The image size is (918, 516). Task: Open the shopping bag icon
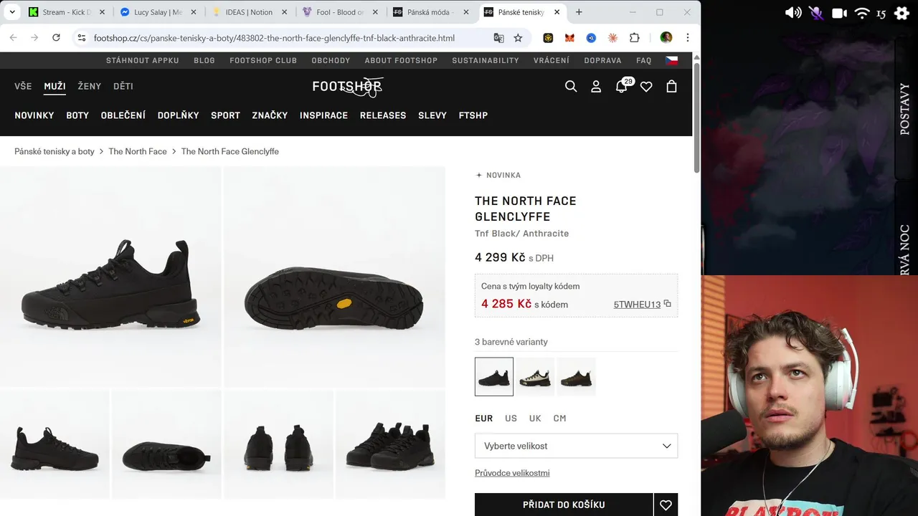[x=671, y=86]
